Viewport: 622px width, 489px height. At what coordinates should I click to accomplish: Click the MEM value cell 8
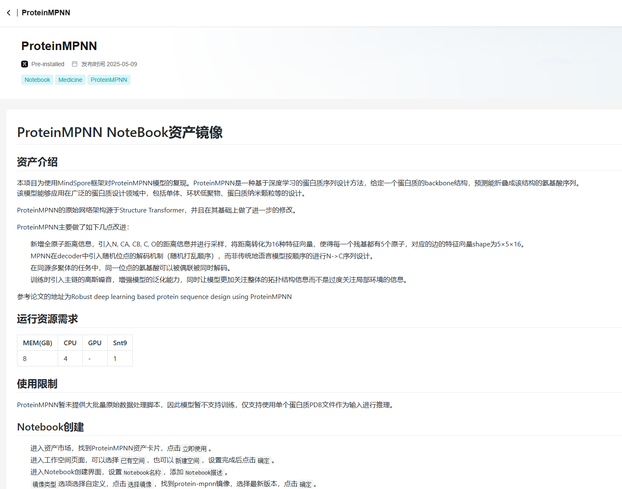[x=38, y=358]
